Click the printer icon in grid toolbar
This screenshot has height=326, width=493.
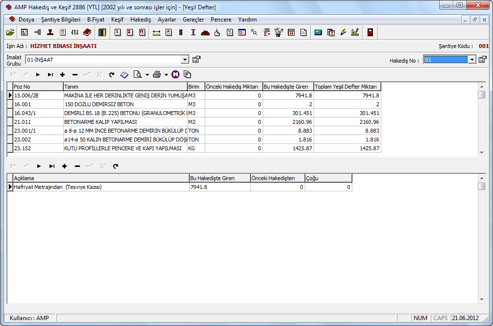[157, 74]
